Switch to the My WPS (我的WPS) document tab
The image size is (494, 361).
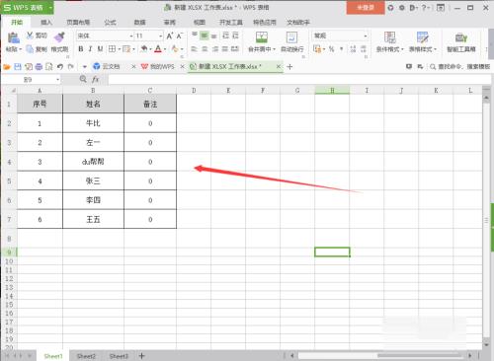coord(161,66)
